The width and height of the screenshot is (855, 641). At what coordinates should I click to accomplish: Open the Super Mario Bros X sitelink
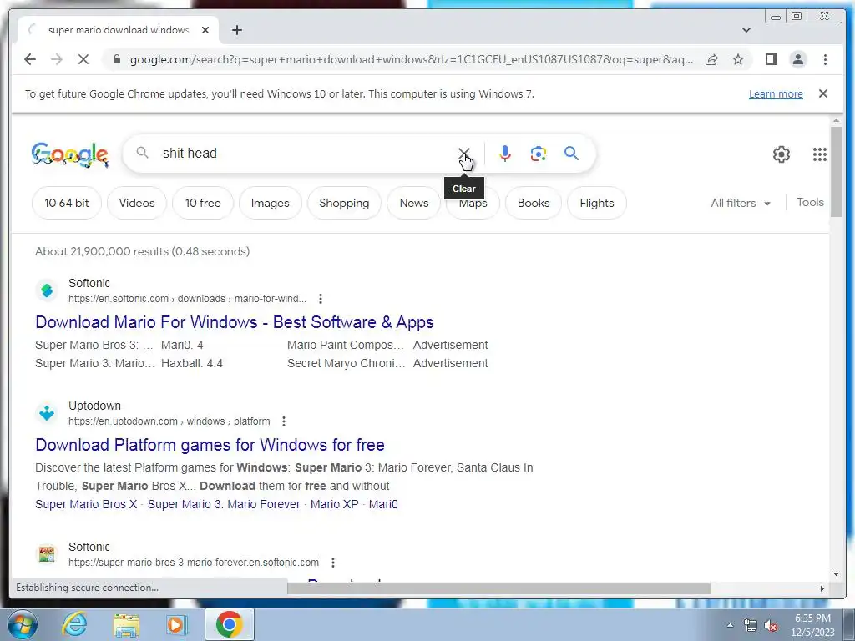click(86, 504)
